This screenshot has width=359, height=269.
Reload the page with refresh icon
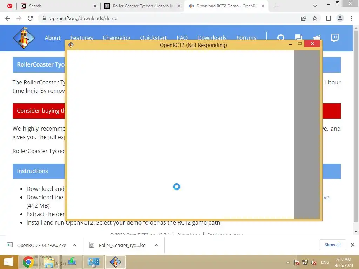click(30, 18)
